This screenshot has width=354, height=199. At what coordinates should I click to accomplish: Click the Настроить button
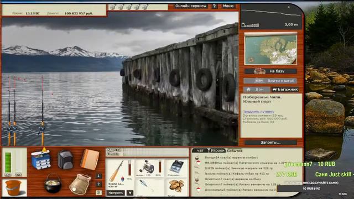click(116, 193)
